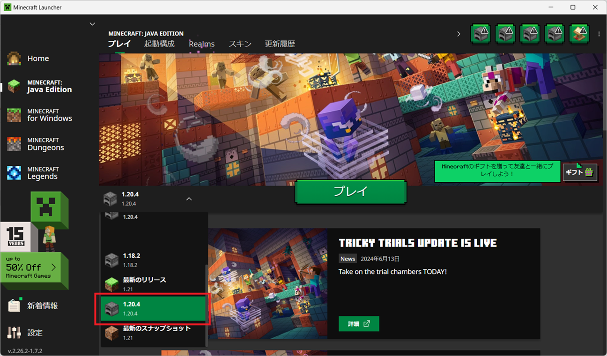Select Minecraft for Windows in sidebar
607x356 pixels.
click(x=49, y=115)
